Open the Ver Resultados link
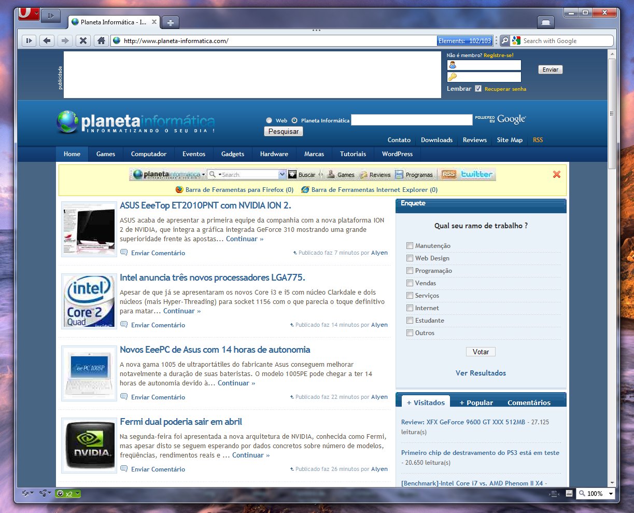This screenshot has height=513, width=634. point(481,373)
